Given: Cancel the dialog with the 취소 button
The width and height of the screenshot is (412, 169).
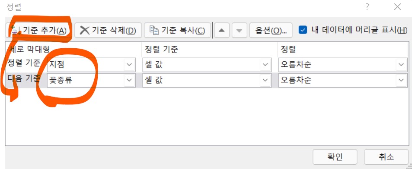Looking at the screenshot, I should [x=386, y=157].
